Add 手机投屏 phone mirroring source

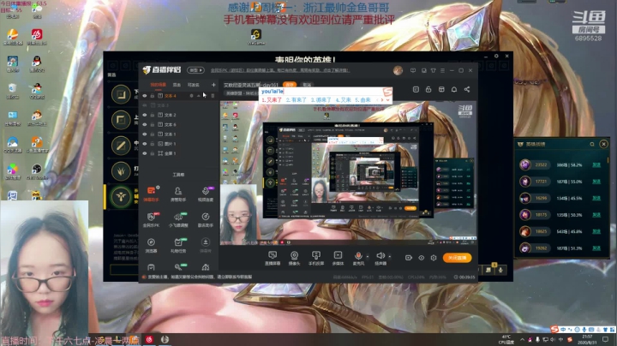coord(316,259)
